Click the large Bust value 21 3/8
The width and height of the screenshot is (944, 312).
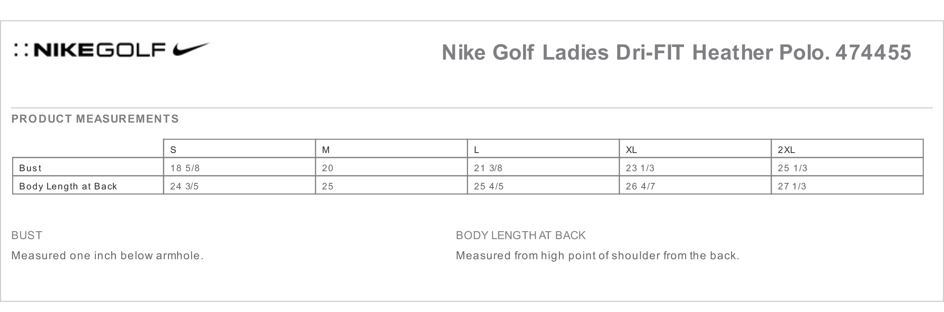click(x=488, y=168)
